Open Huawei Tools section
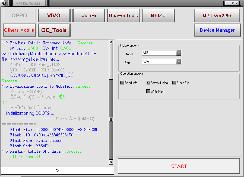244x177 pixels. point(123,15)
